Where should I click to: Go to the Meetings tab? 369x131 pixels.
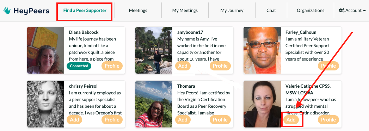(138, 11)
